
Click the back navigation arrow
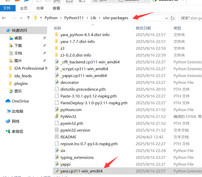[4, 18]
